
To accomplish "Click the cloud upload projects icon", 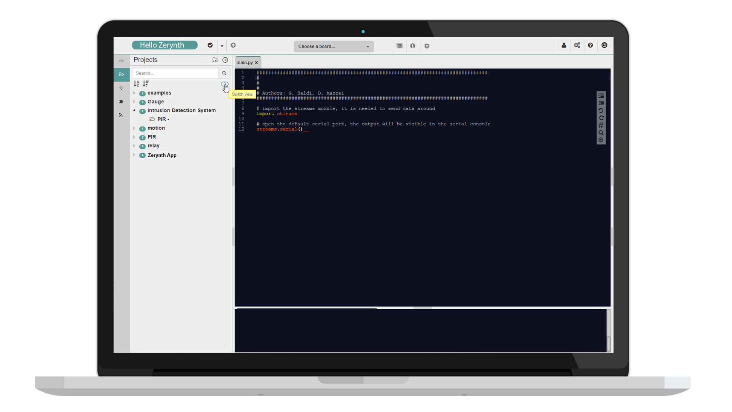I will [215, 60].
